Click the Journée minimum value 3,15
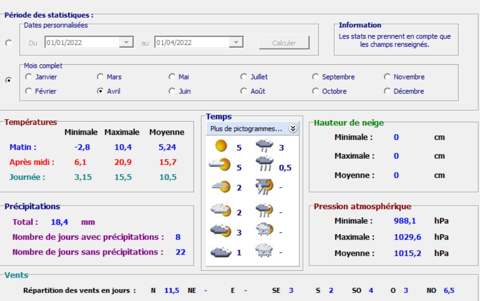This screenshot has height=301, width=480. coord(83,177)
